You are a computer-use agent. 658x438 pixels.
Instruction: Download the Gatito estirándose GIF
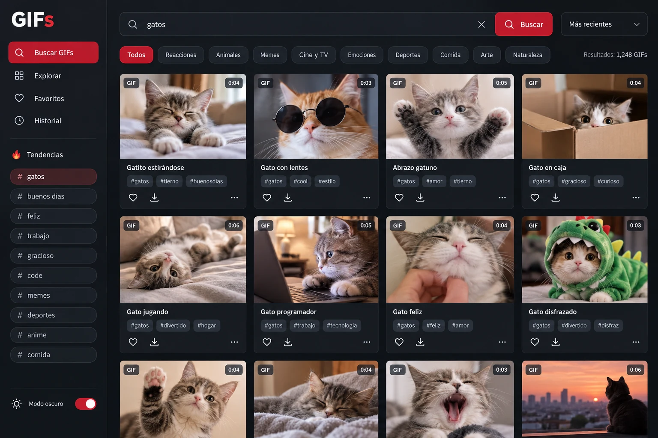(x=155, y=198)
